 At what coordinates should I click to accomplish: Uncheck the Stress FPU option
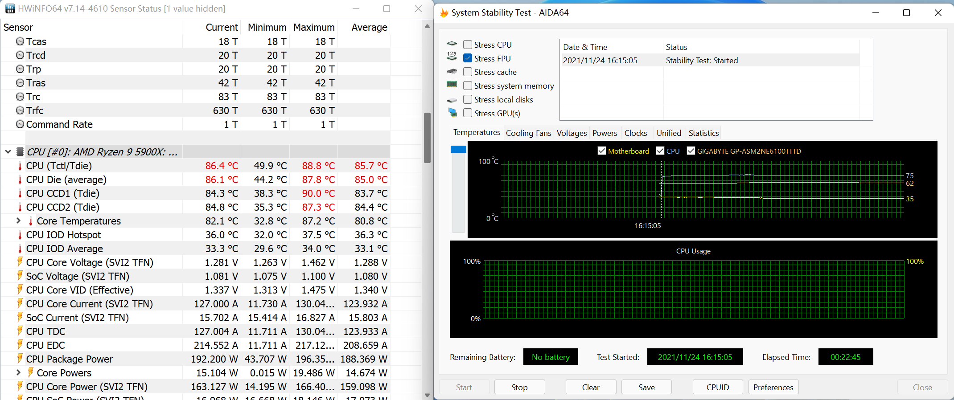[468, 58]
